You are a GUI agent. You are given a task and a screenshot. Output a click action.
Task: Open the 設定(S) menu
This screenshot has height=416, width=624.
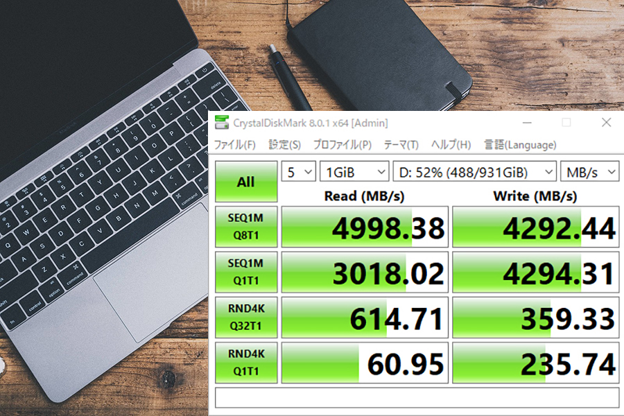[284, 144]
